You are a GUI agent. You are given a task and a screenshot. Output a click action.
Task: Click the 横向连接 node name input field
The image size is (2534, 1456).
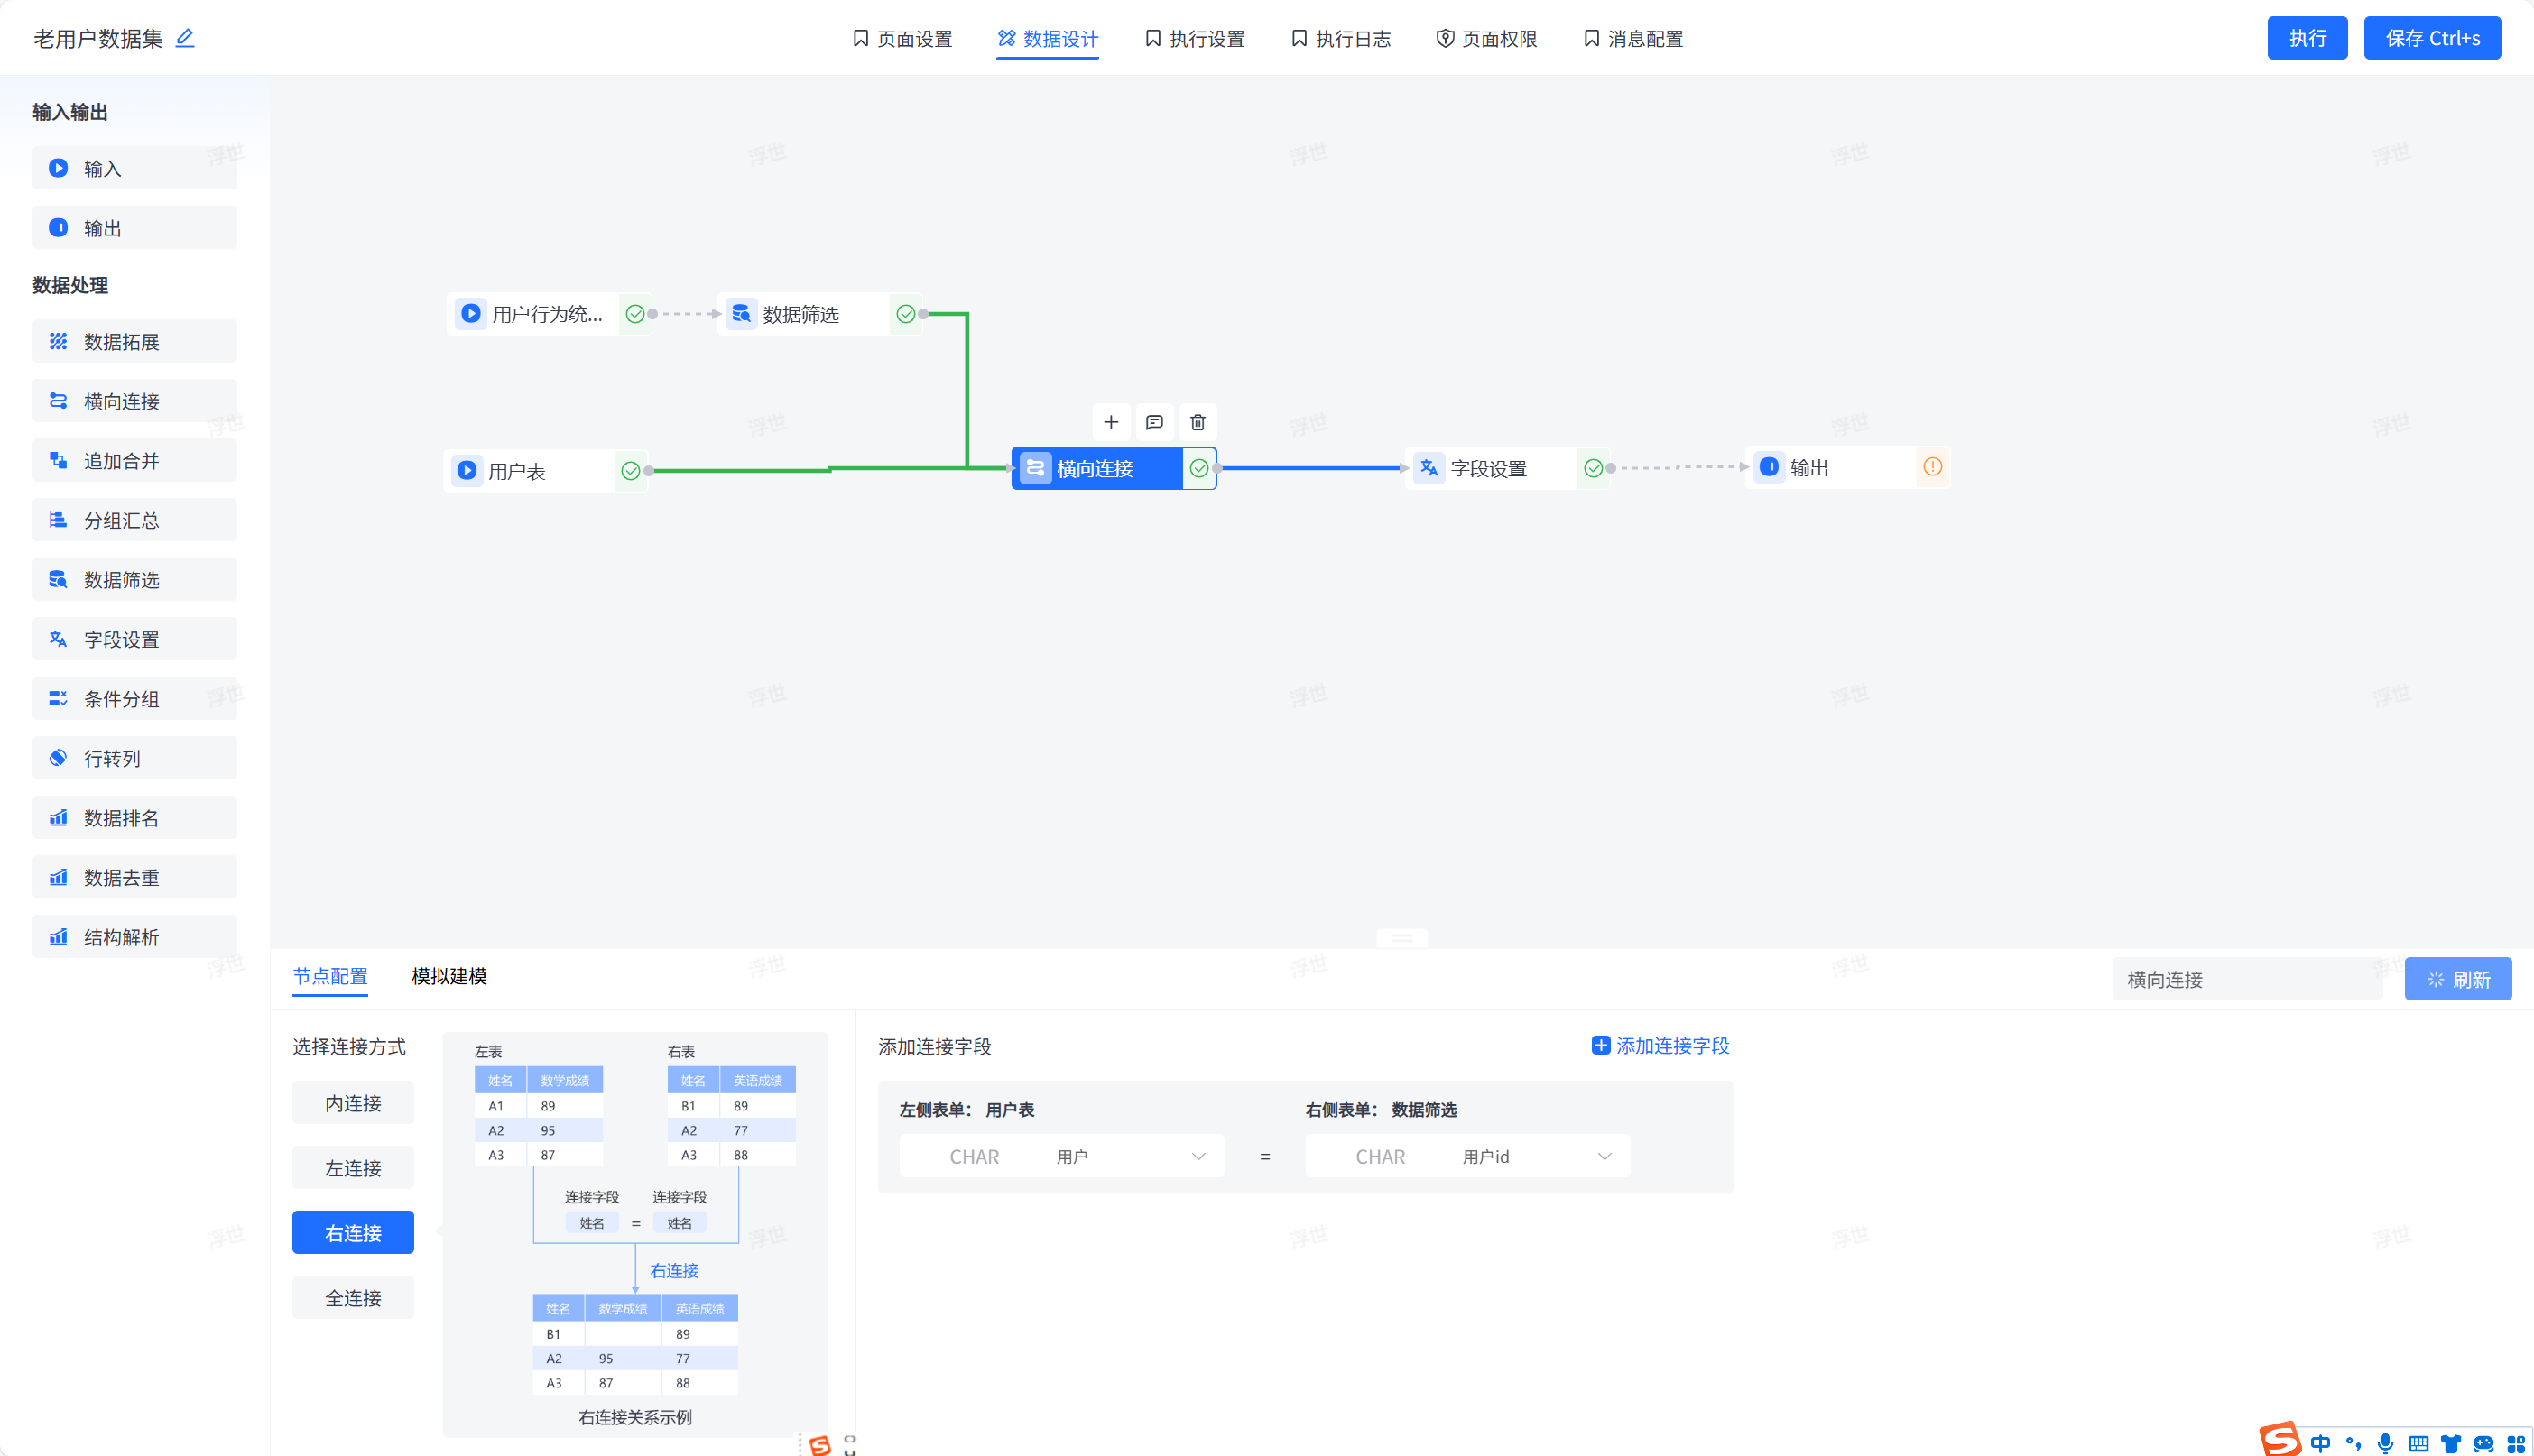[2246, 979]
